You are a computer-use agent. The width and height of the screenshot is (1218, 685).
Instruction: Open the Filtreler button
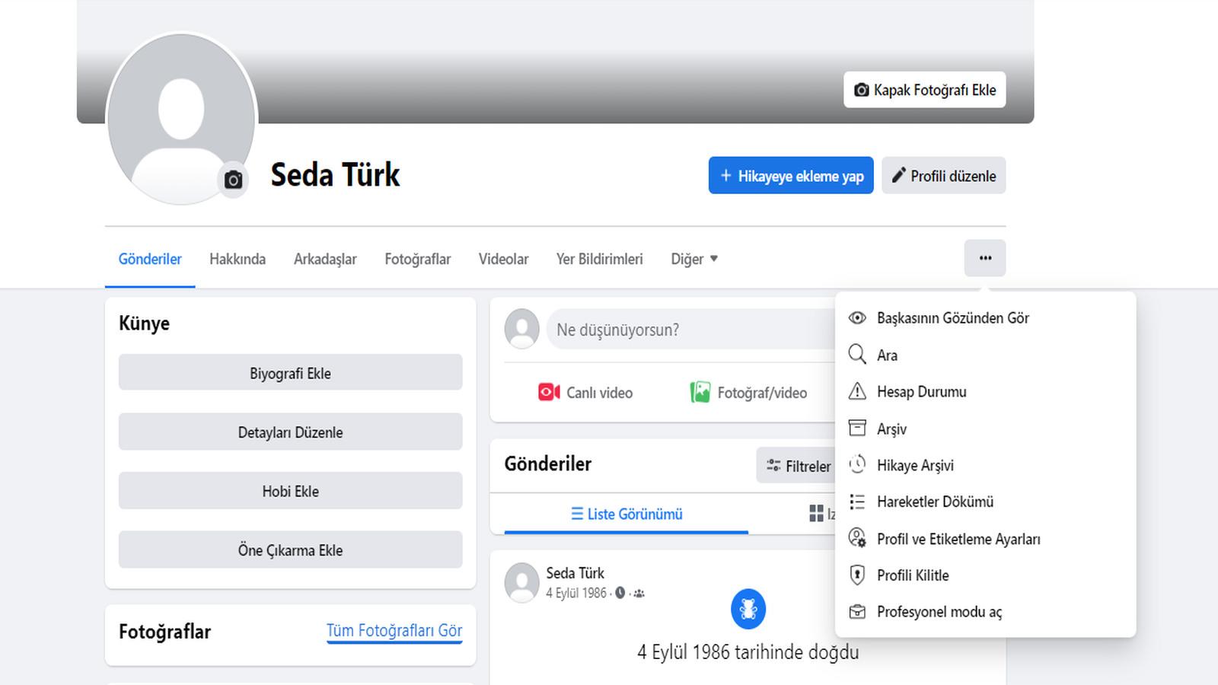pyautogui.click(x=797, y=466)
